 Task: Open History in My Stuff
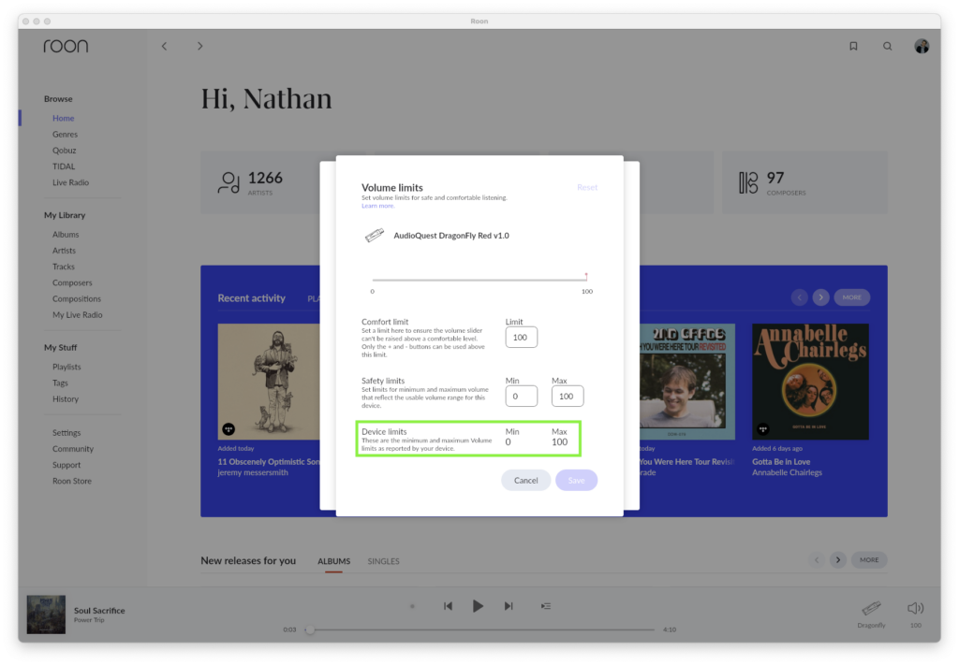(66, 398)
